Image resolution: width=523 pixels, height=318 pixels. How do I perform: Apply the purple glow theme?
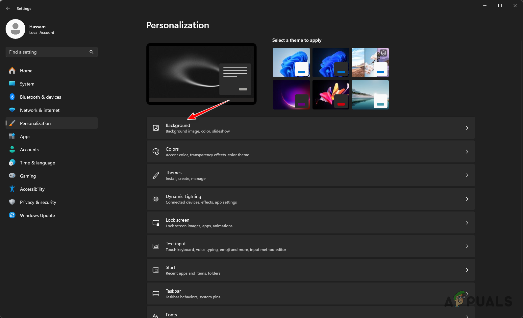click(x=291, y=95)
